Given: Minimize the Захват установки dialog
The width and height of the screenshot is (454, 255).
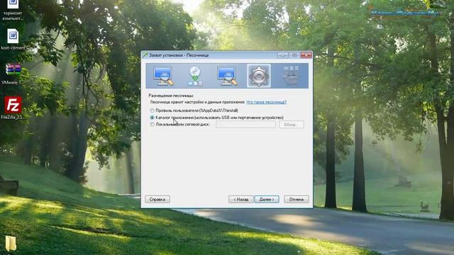Looking at the screenshot, I should [x=282, y=55].
